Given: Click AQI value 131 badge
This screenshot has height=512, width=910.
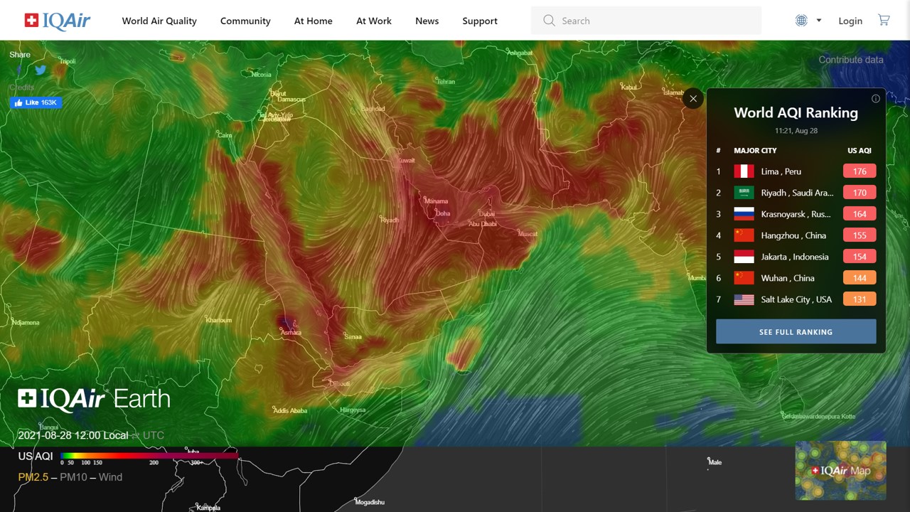Looking at the screenshot, I should 860,299.
